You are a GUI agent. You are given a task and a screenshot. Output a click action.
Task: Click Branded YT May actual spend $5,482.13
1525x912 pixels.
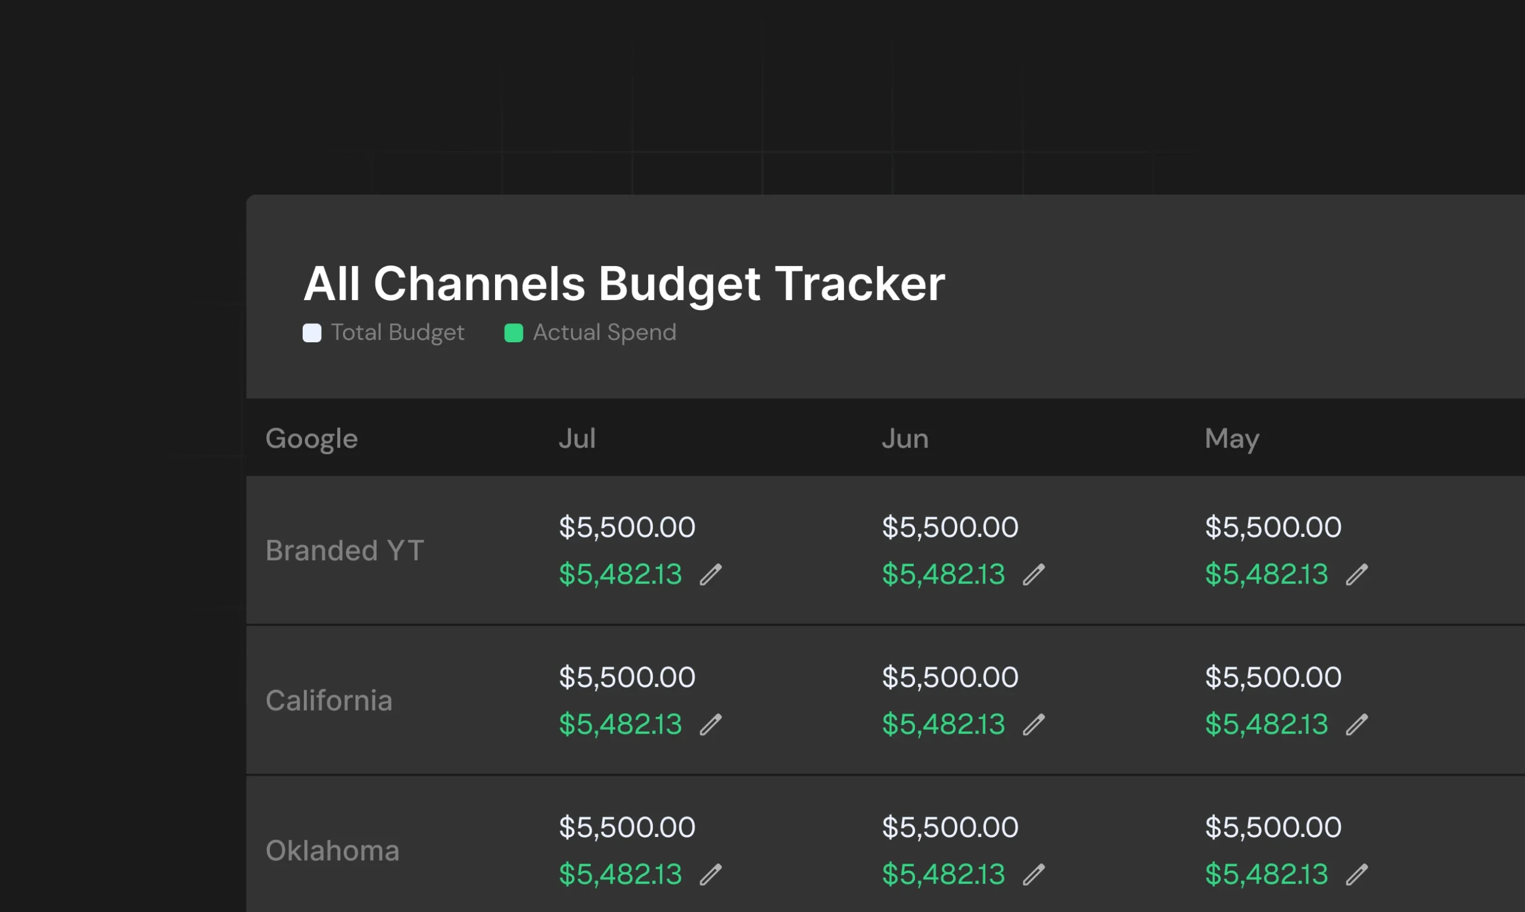[x=1266, y=574]
